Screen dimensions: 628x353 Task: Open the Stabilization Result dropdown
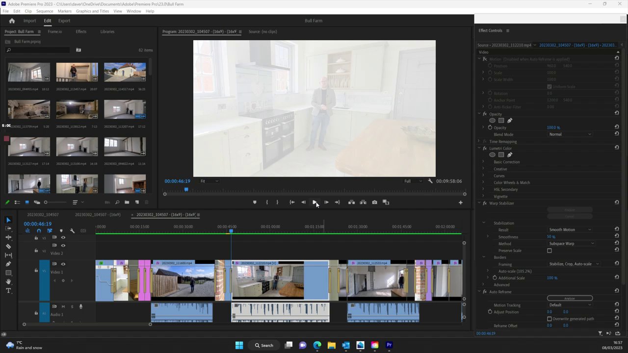[x=570, y=230]
